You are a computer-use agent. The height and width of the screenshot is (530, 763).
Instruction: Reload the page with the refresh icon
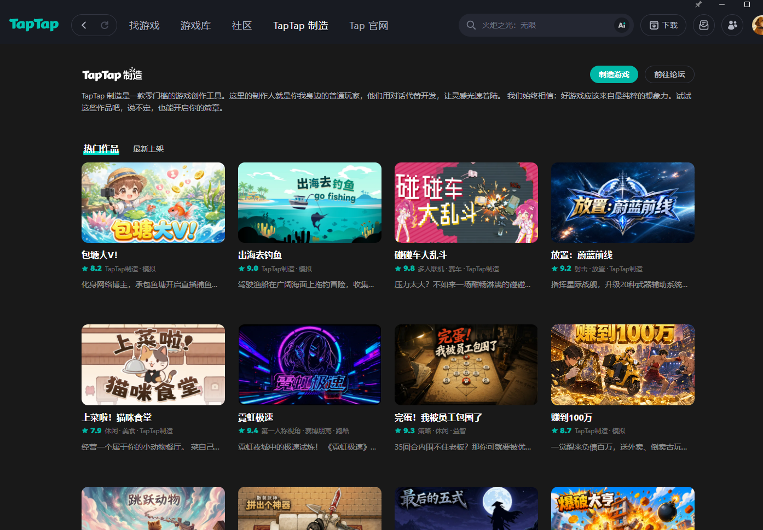(x=105, y=25)
